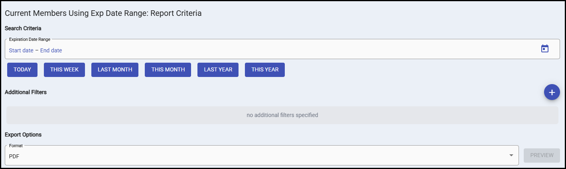The height and width of the screenshot is (169, 566).
Task: Expand the Format dropdown arrow
Action: point(511,156)
